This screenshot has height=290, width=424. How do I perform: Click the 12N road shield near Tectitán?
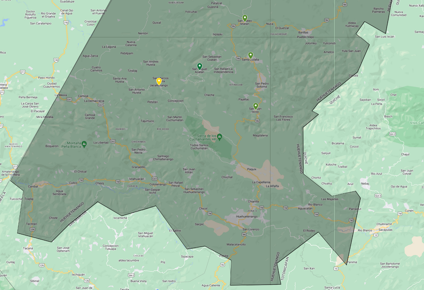coord(32,229)
